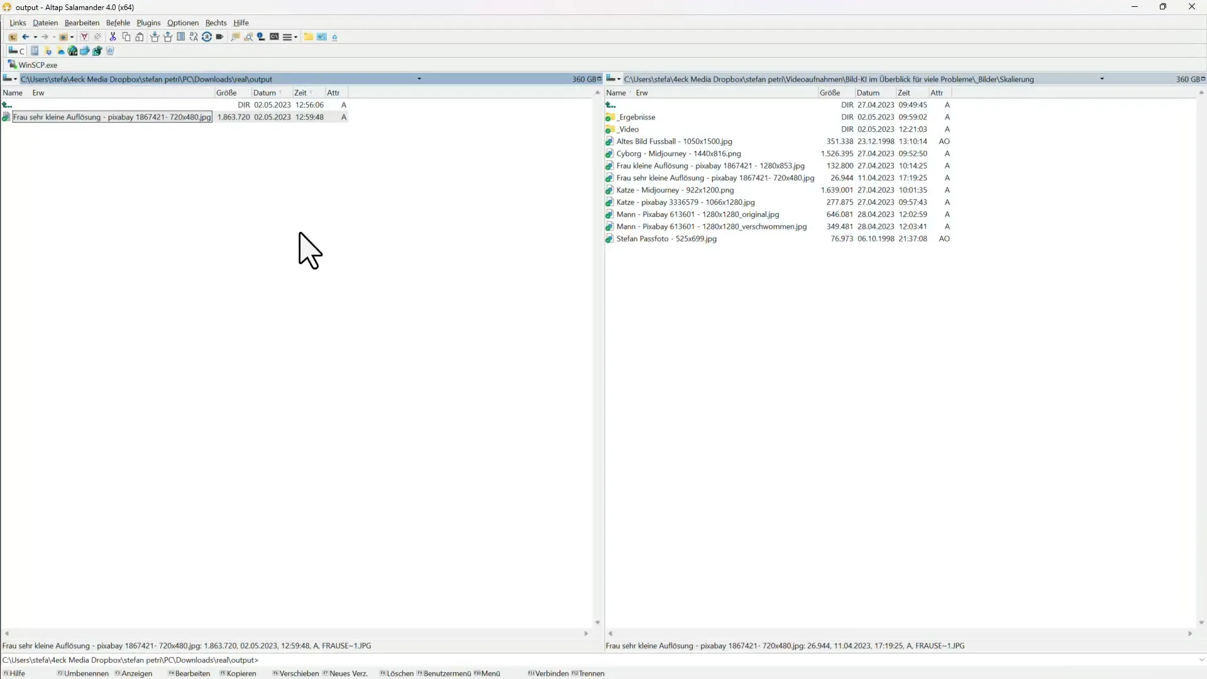Click the copy to clipboard icon
Screen dimensions: 1207x679
pyautogui.click(x=126, y=37)
